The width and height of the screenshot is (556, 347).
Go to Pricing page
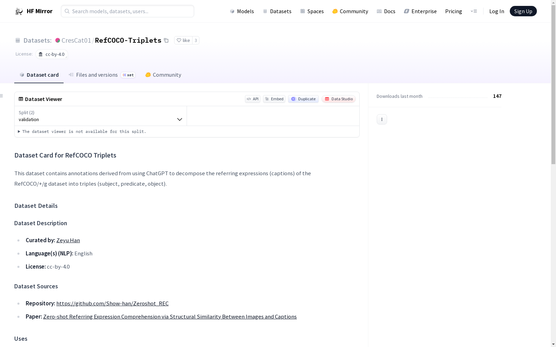[453, 11]
